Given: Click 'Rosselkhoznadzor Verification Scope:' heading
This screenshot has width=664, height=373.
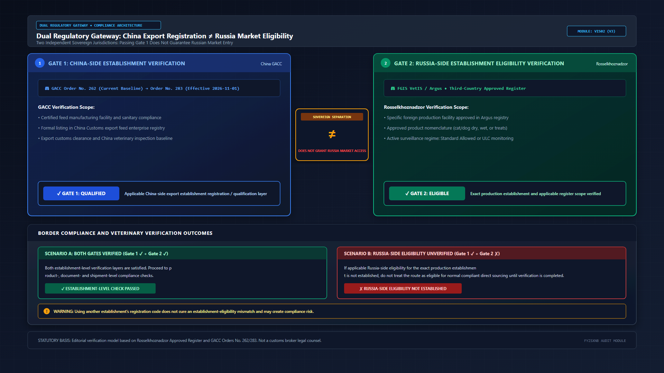Looking at the screenshot, I should pyautogui.click(x=426, y=107).
